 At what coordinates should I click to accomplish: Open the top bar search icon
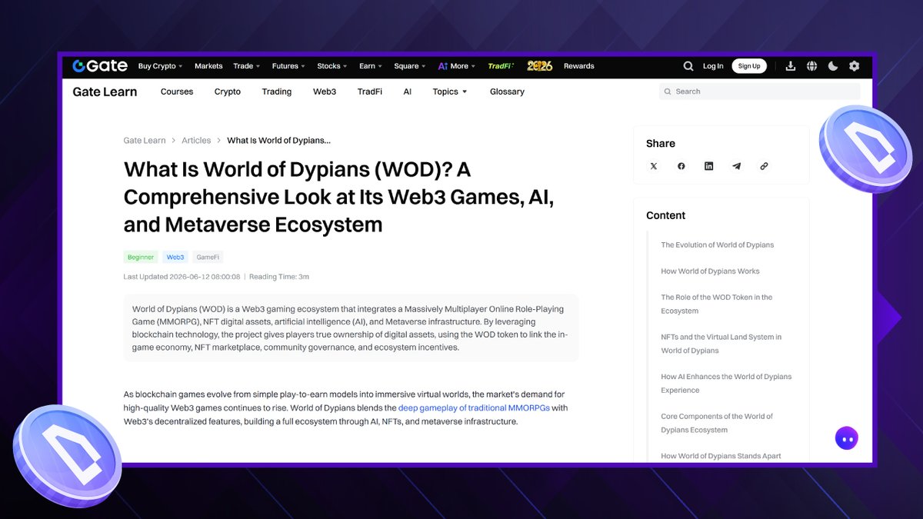click(688, 66)
